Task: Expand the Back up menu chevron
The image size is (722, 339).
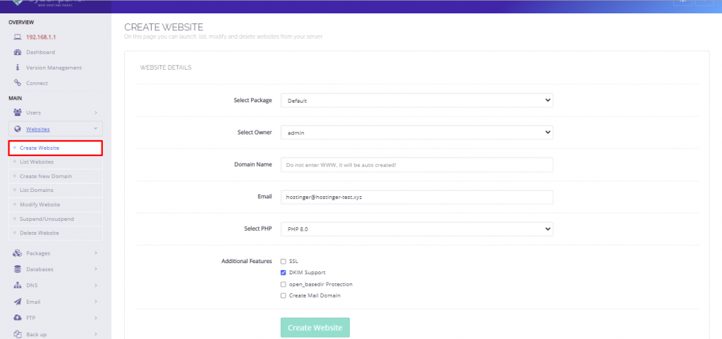Action: 95,334
